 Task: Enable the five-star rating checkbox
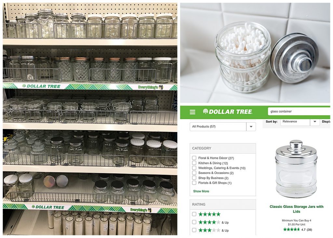(x=194, y=214)
